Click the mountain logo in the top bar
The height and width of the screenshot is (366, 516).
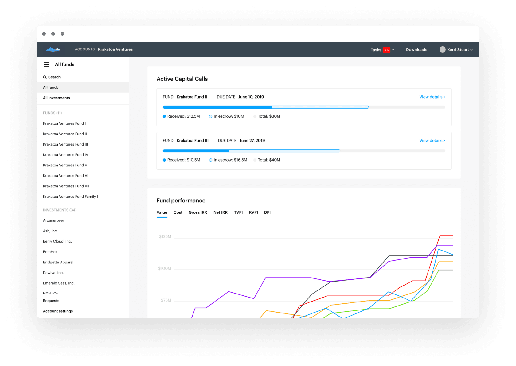click(53, 49)
